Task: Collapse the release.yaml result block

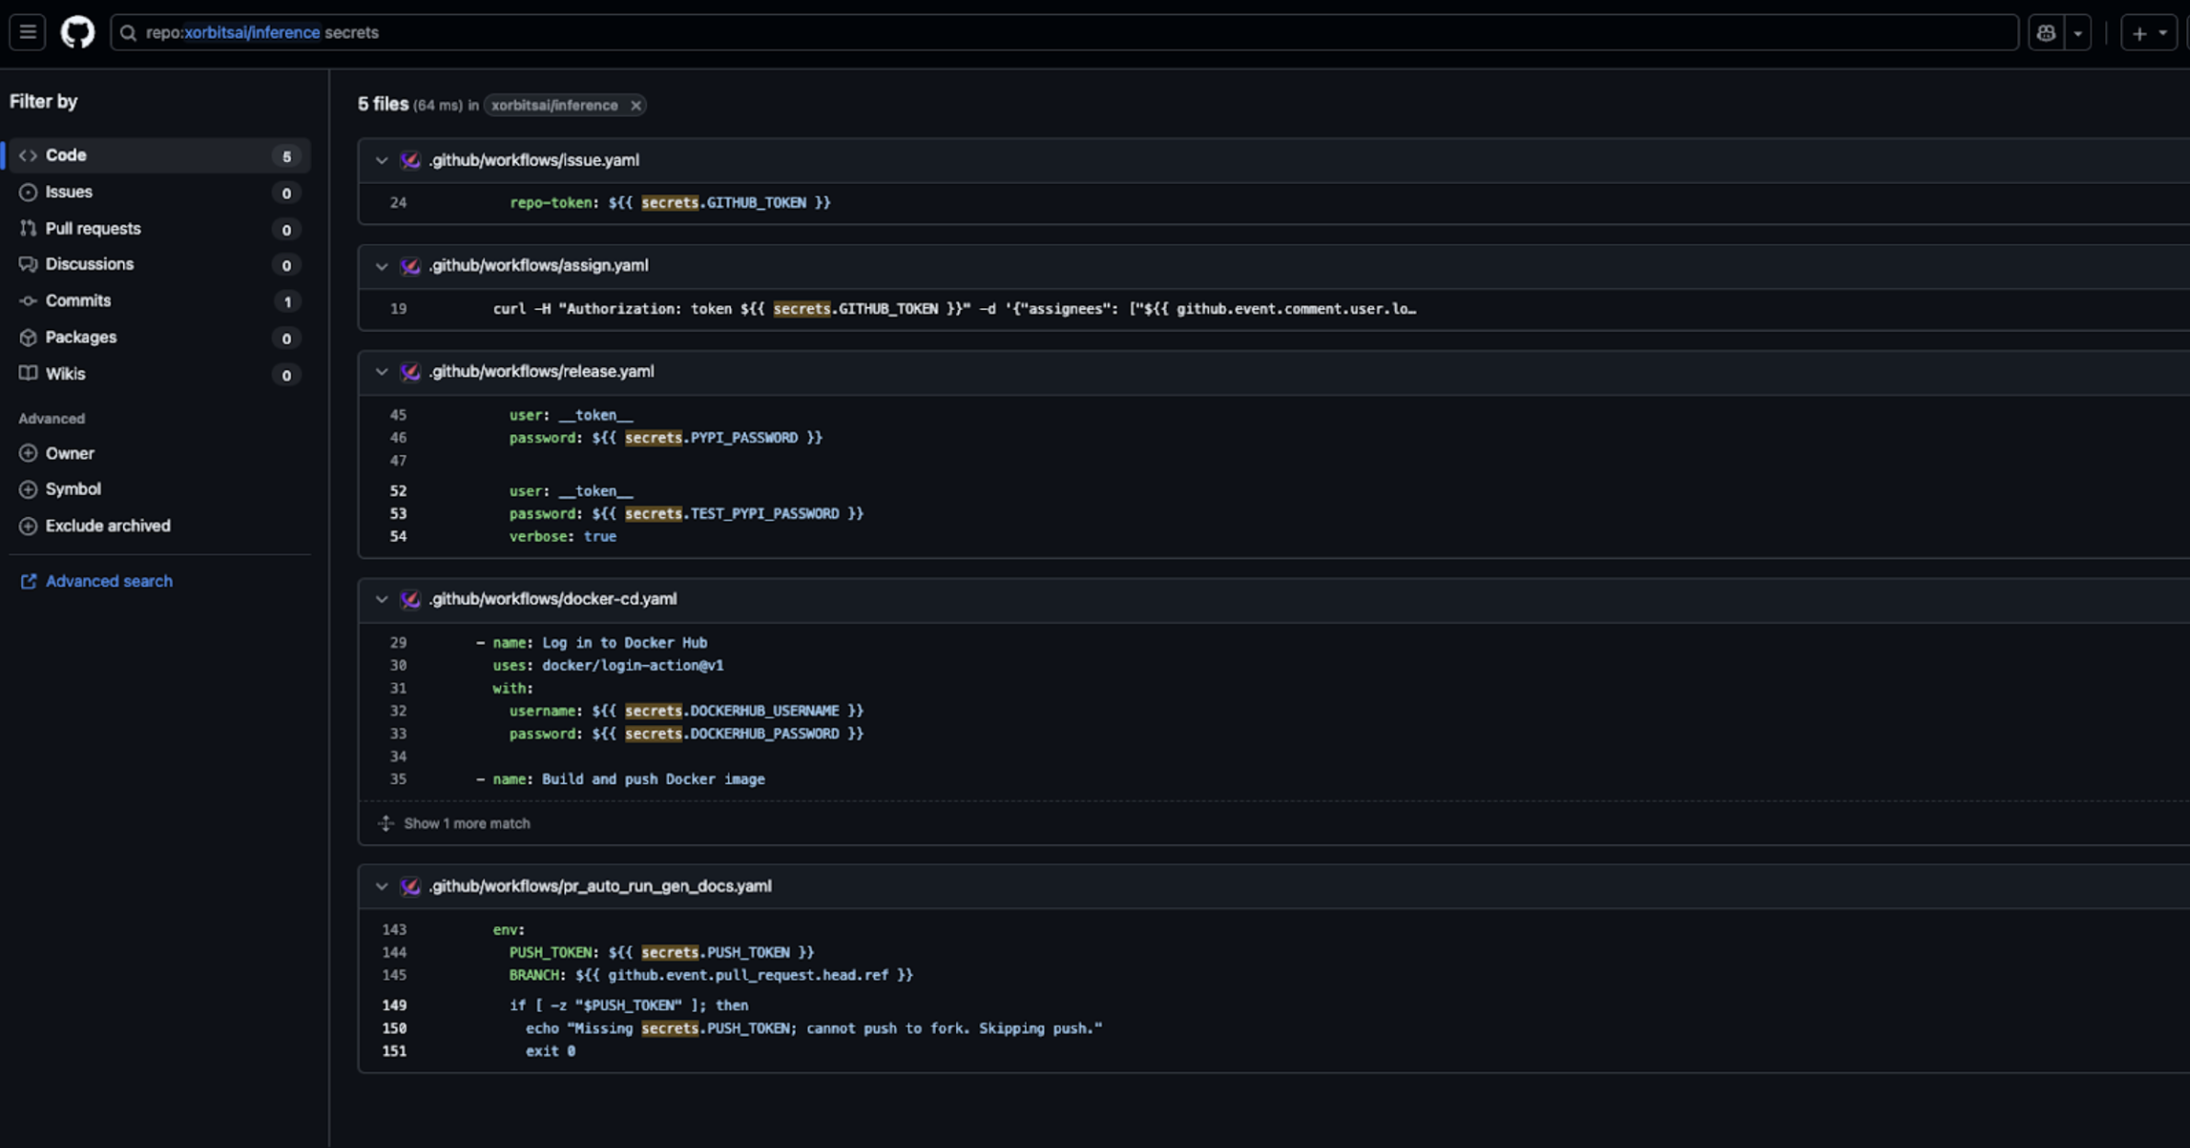Action: tap(381, 372)
